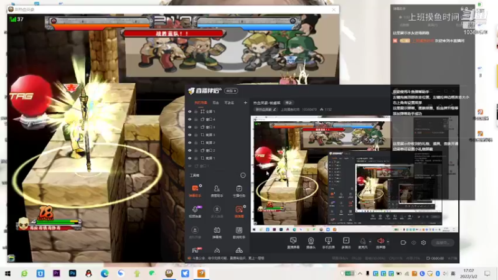This screenshot has width=498, height=280.
Task: Open the 视频弹幕 tool icon
Action: pyautogui.click(x=195, y=212)
